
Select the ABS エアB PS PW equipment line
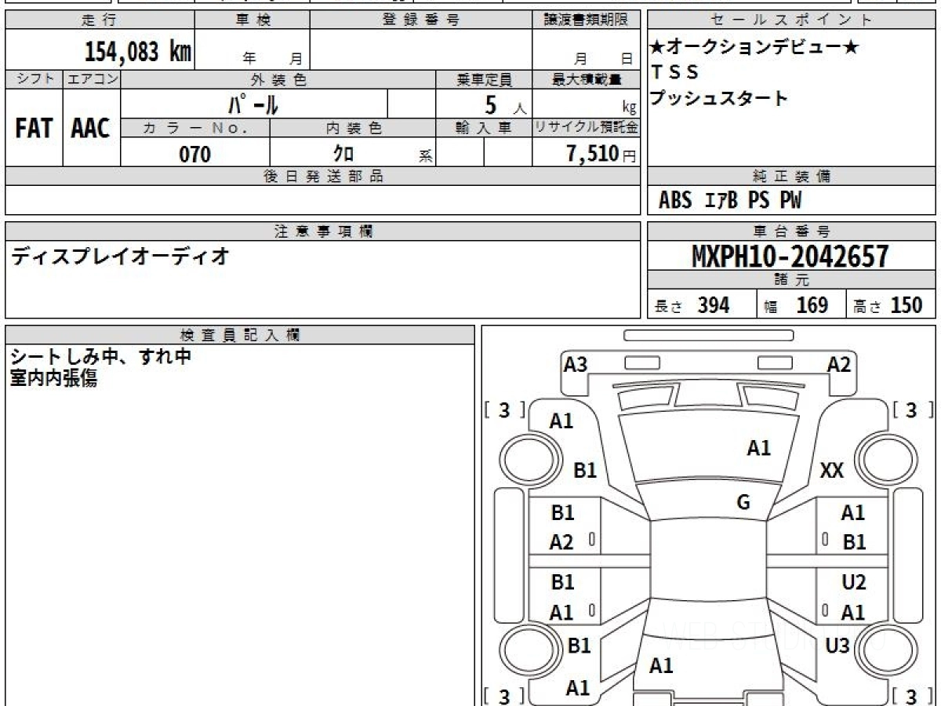click(730, 201)
